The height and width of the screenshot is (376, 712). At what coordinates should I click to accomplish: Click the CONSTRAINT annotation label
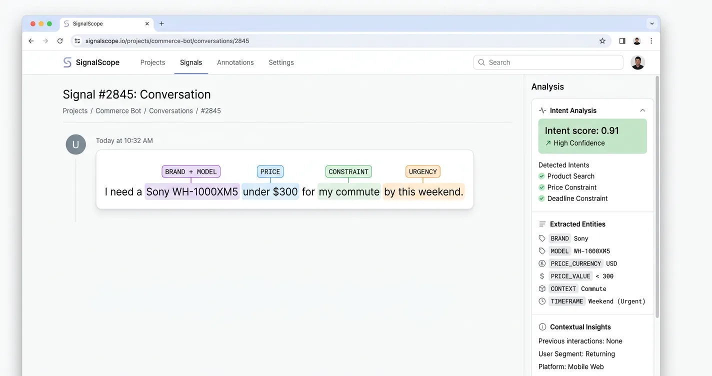click(x=348, y=171)
